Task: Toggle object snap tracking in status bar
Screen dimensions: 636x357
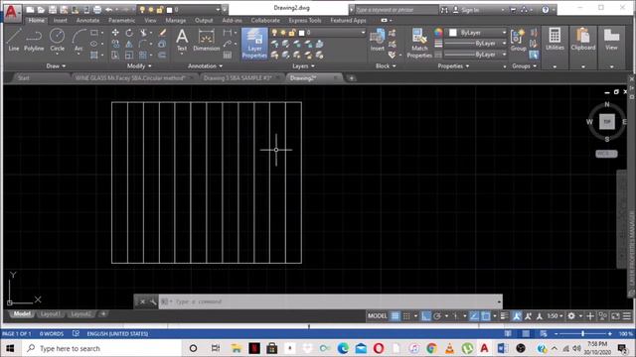Action: (474, 316)
